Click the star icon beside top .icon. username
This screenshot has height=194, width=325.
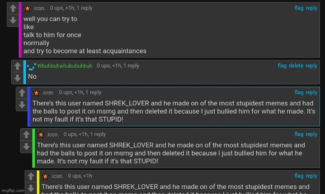tap(27, 8)
